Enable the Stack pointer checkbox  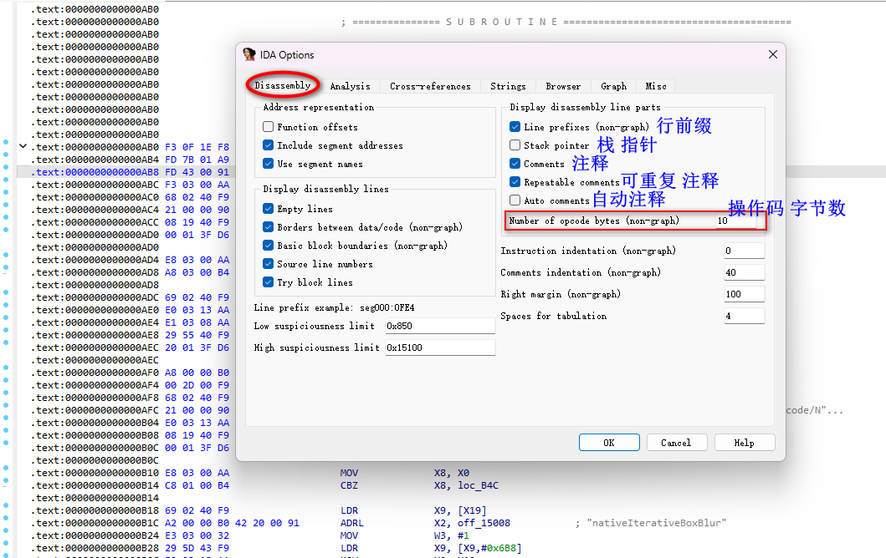click(x=515, y=145)
